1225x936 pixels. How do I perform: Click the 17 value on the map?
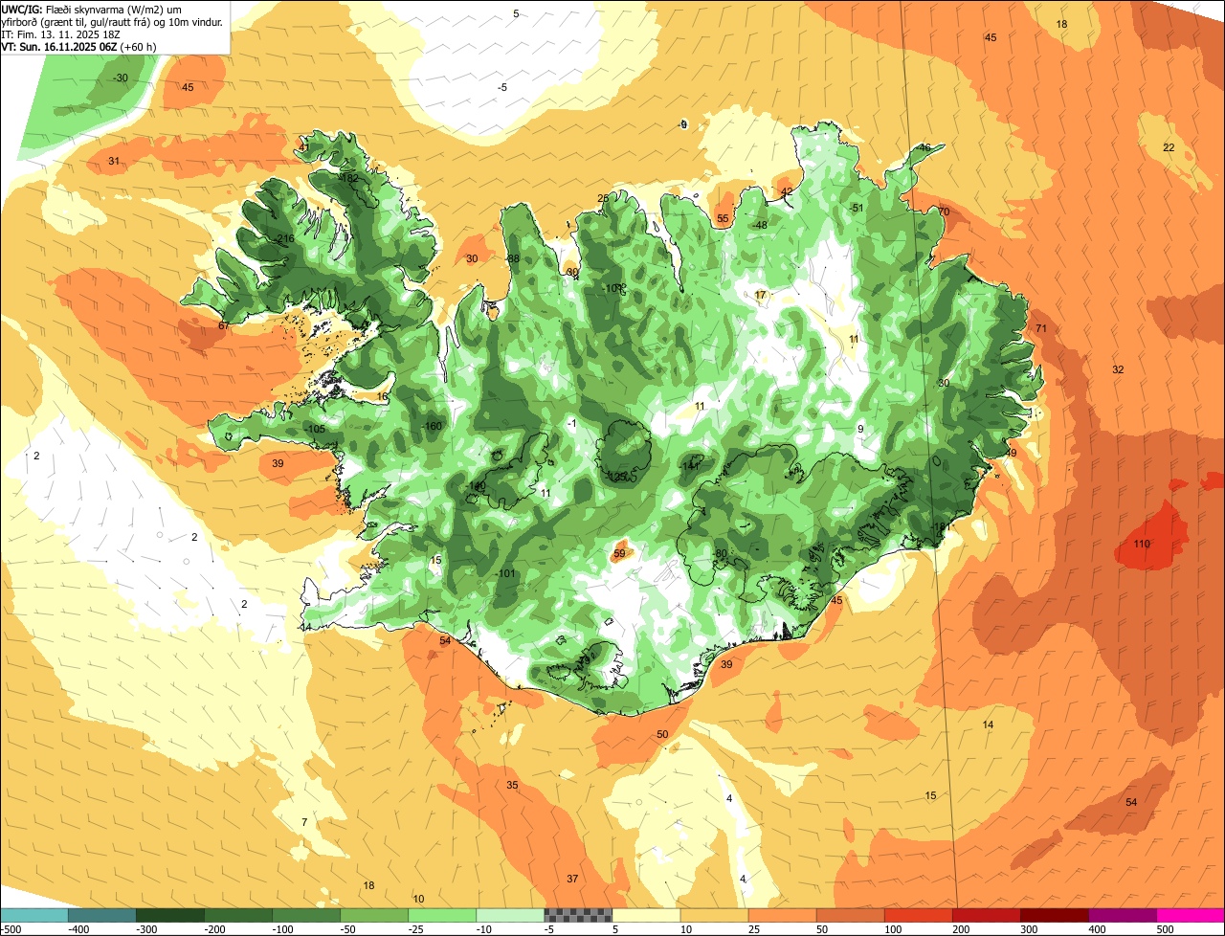(761, 295)
